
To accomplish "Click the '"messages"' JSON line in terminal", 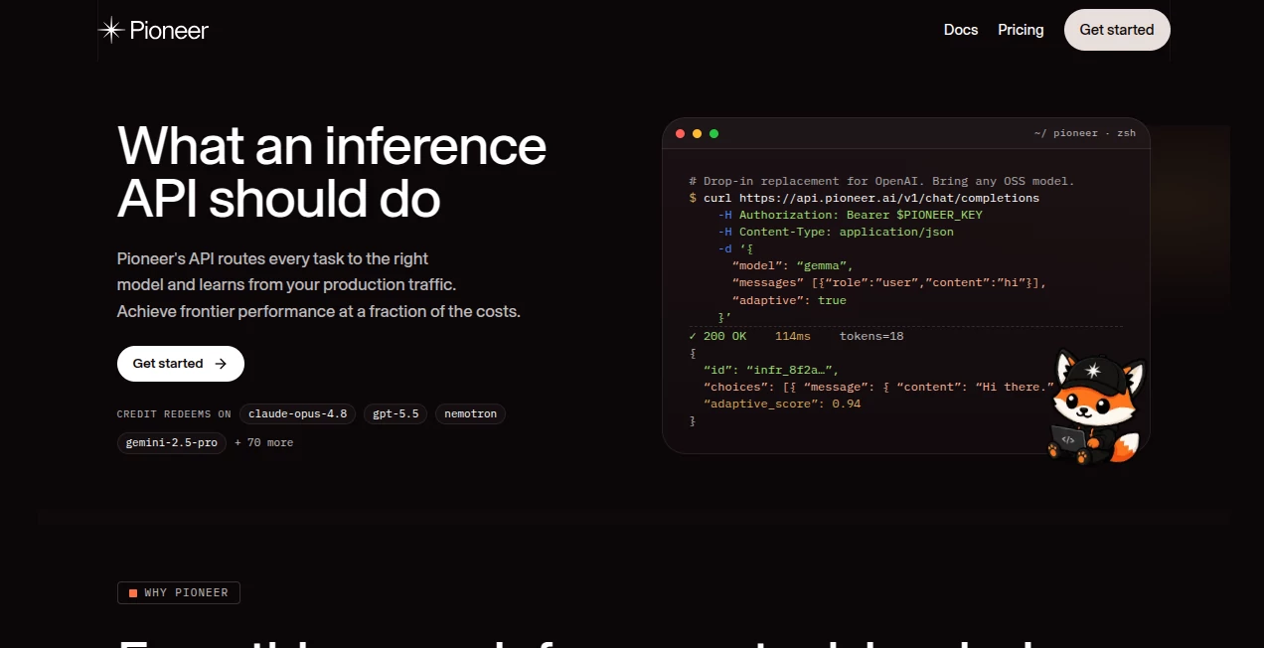I will [x=889, y=283].
